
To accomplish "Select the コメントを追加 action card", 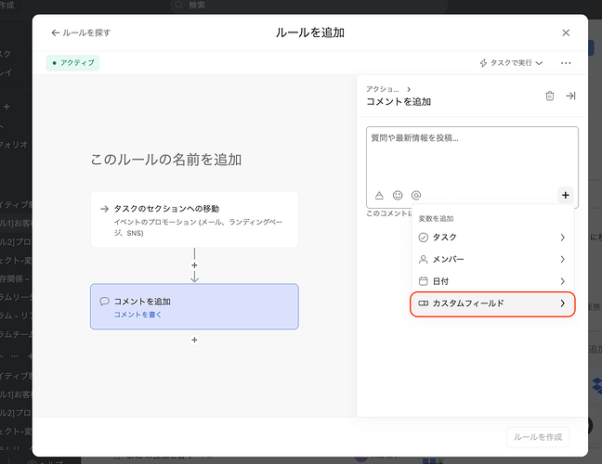I will coord(194,306).
